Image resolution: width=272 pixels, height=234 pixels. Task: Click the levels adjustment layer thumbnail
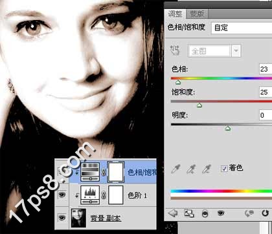90,195
